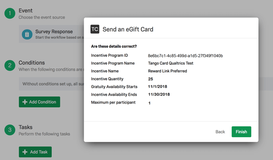Click the Conditions section heading
This screenshot has height=160, width=273.
[x=32, y=63]
